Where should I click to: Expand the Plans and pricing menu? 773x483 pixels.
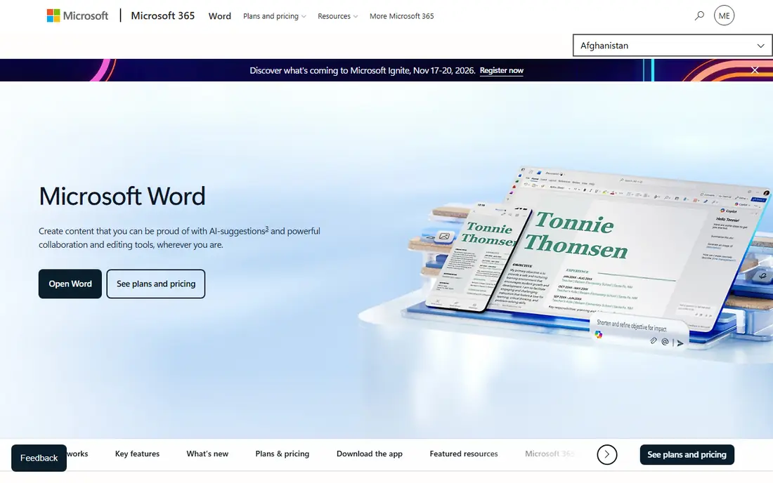[274, 16]
